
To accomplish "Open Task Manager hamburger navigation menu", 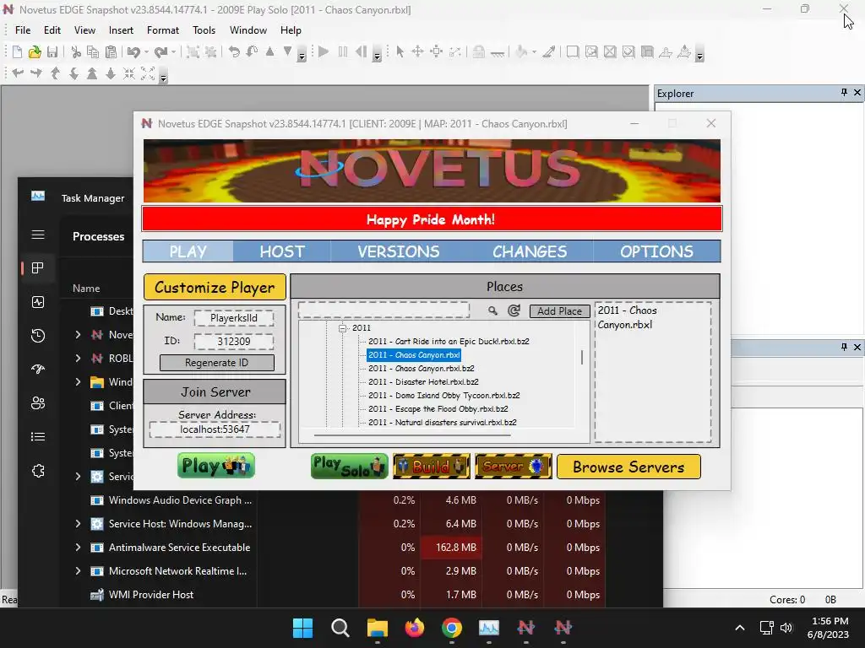I will point(38,235).
